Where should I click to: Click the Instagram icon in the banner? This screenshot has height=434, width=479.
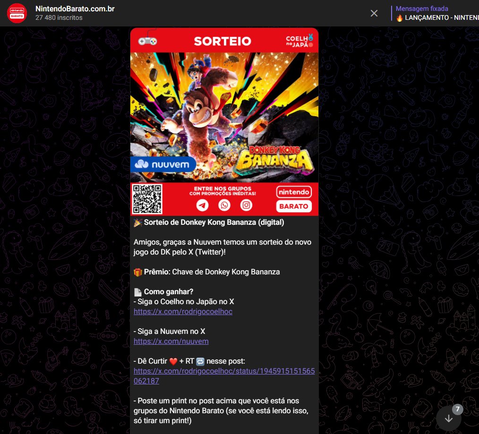tap(246, 205)
